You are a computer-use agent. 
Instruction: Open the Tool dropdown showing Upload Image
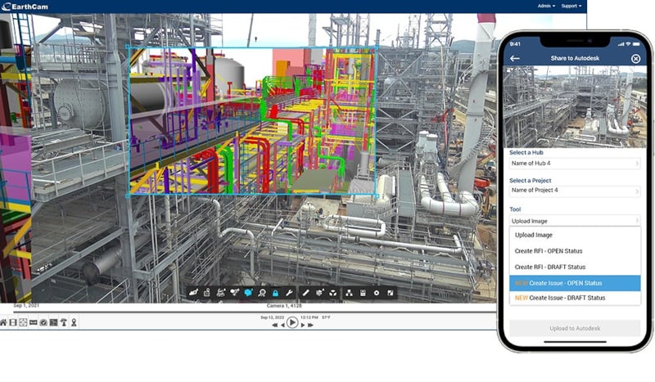(575, 221)
